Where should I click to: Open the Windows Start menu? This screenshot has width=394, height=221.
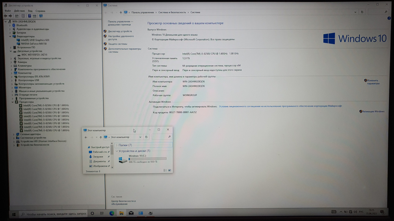click(14, 214)
